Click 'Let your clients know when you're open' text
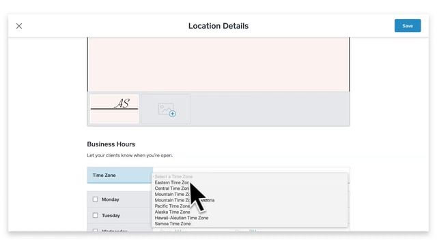 point(130,155)
